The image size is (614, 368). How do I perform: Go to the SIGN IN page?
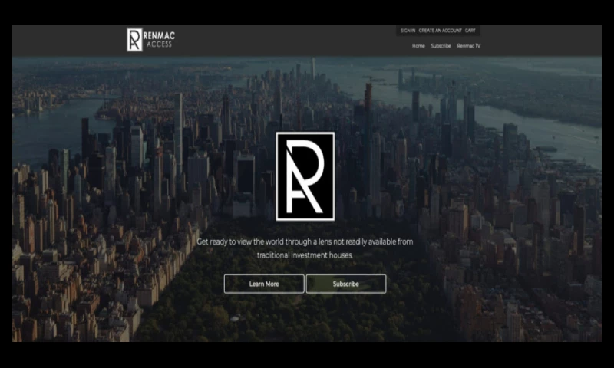point(408,31)
